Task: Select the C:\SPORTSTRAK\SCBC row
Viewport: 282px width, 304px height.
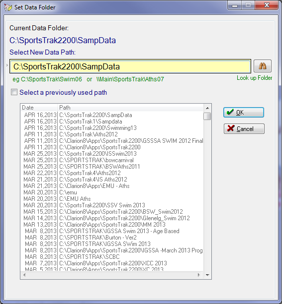Action: tap(112, 256)
